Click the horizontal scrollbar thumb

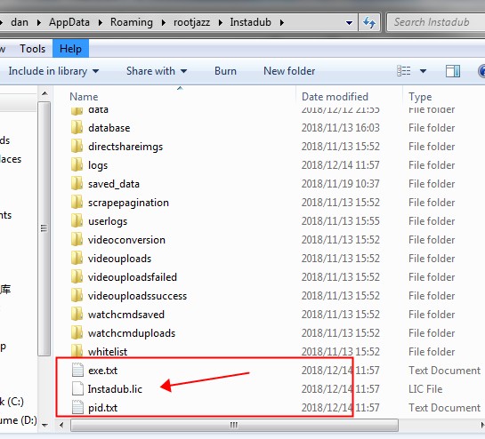tap(234, 425)
